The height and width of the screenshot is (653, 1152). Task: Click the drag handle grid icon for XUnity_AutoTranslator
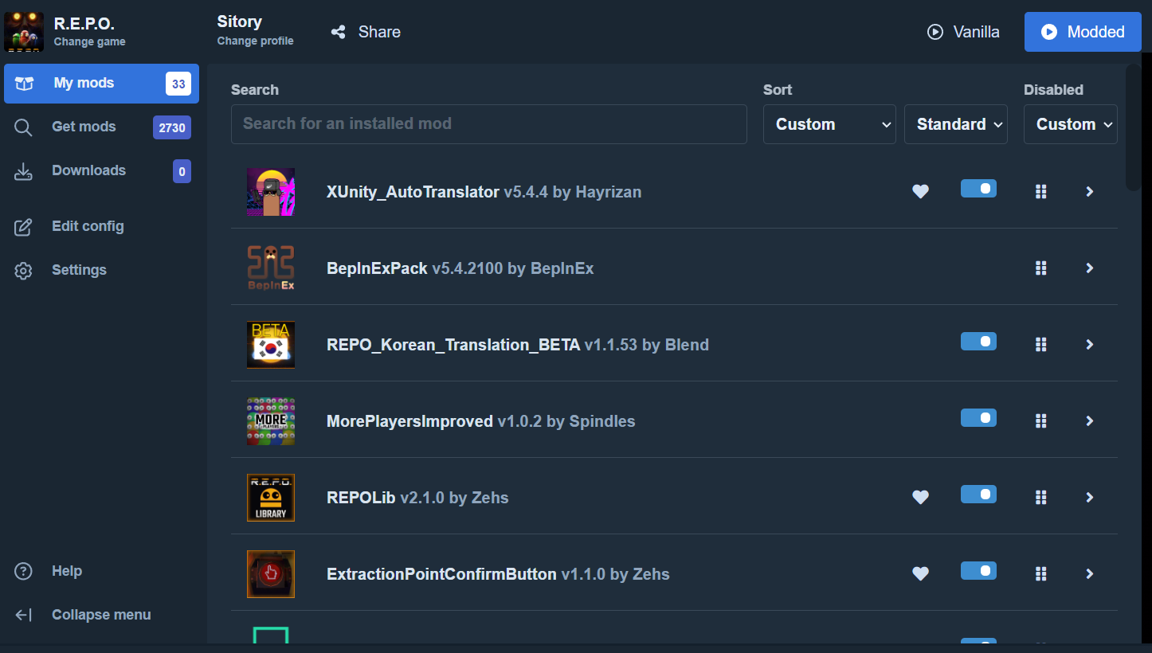(1040, 191)
